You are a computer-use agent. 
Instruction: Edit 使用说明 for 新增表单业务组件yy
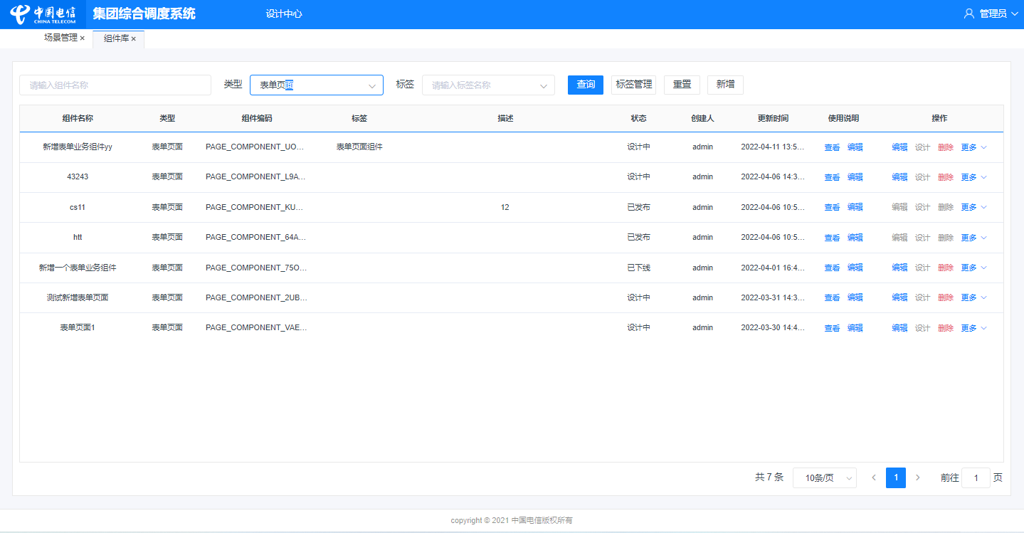coord(855,147)
